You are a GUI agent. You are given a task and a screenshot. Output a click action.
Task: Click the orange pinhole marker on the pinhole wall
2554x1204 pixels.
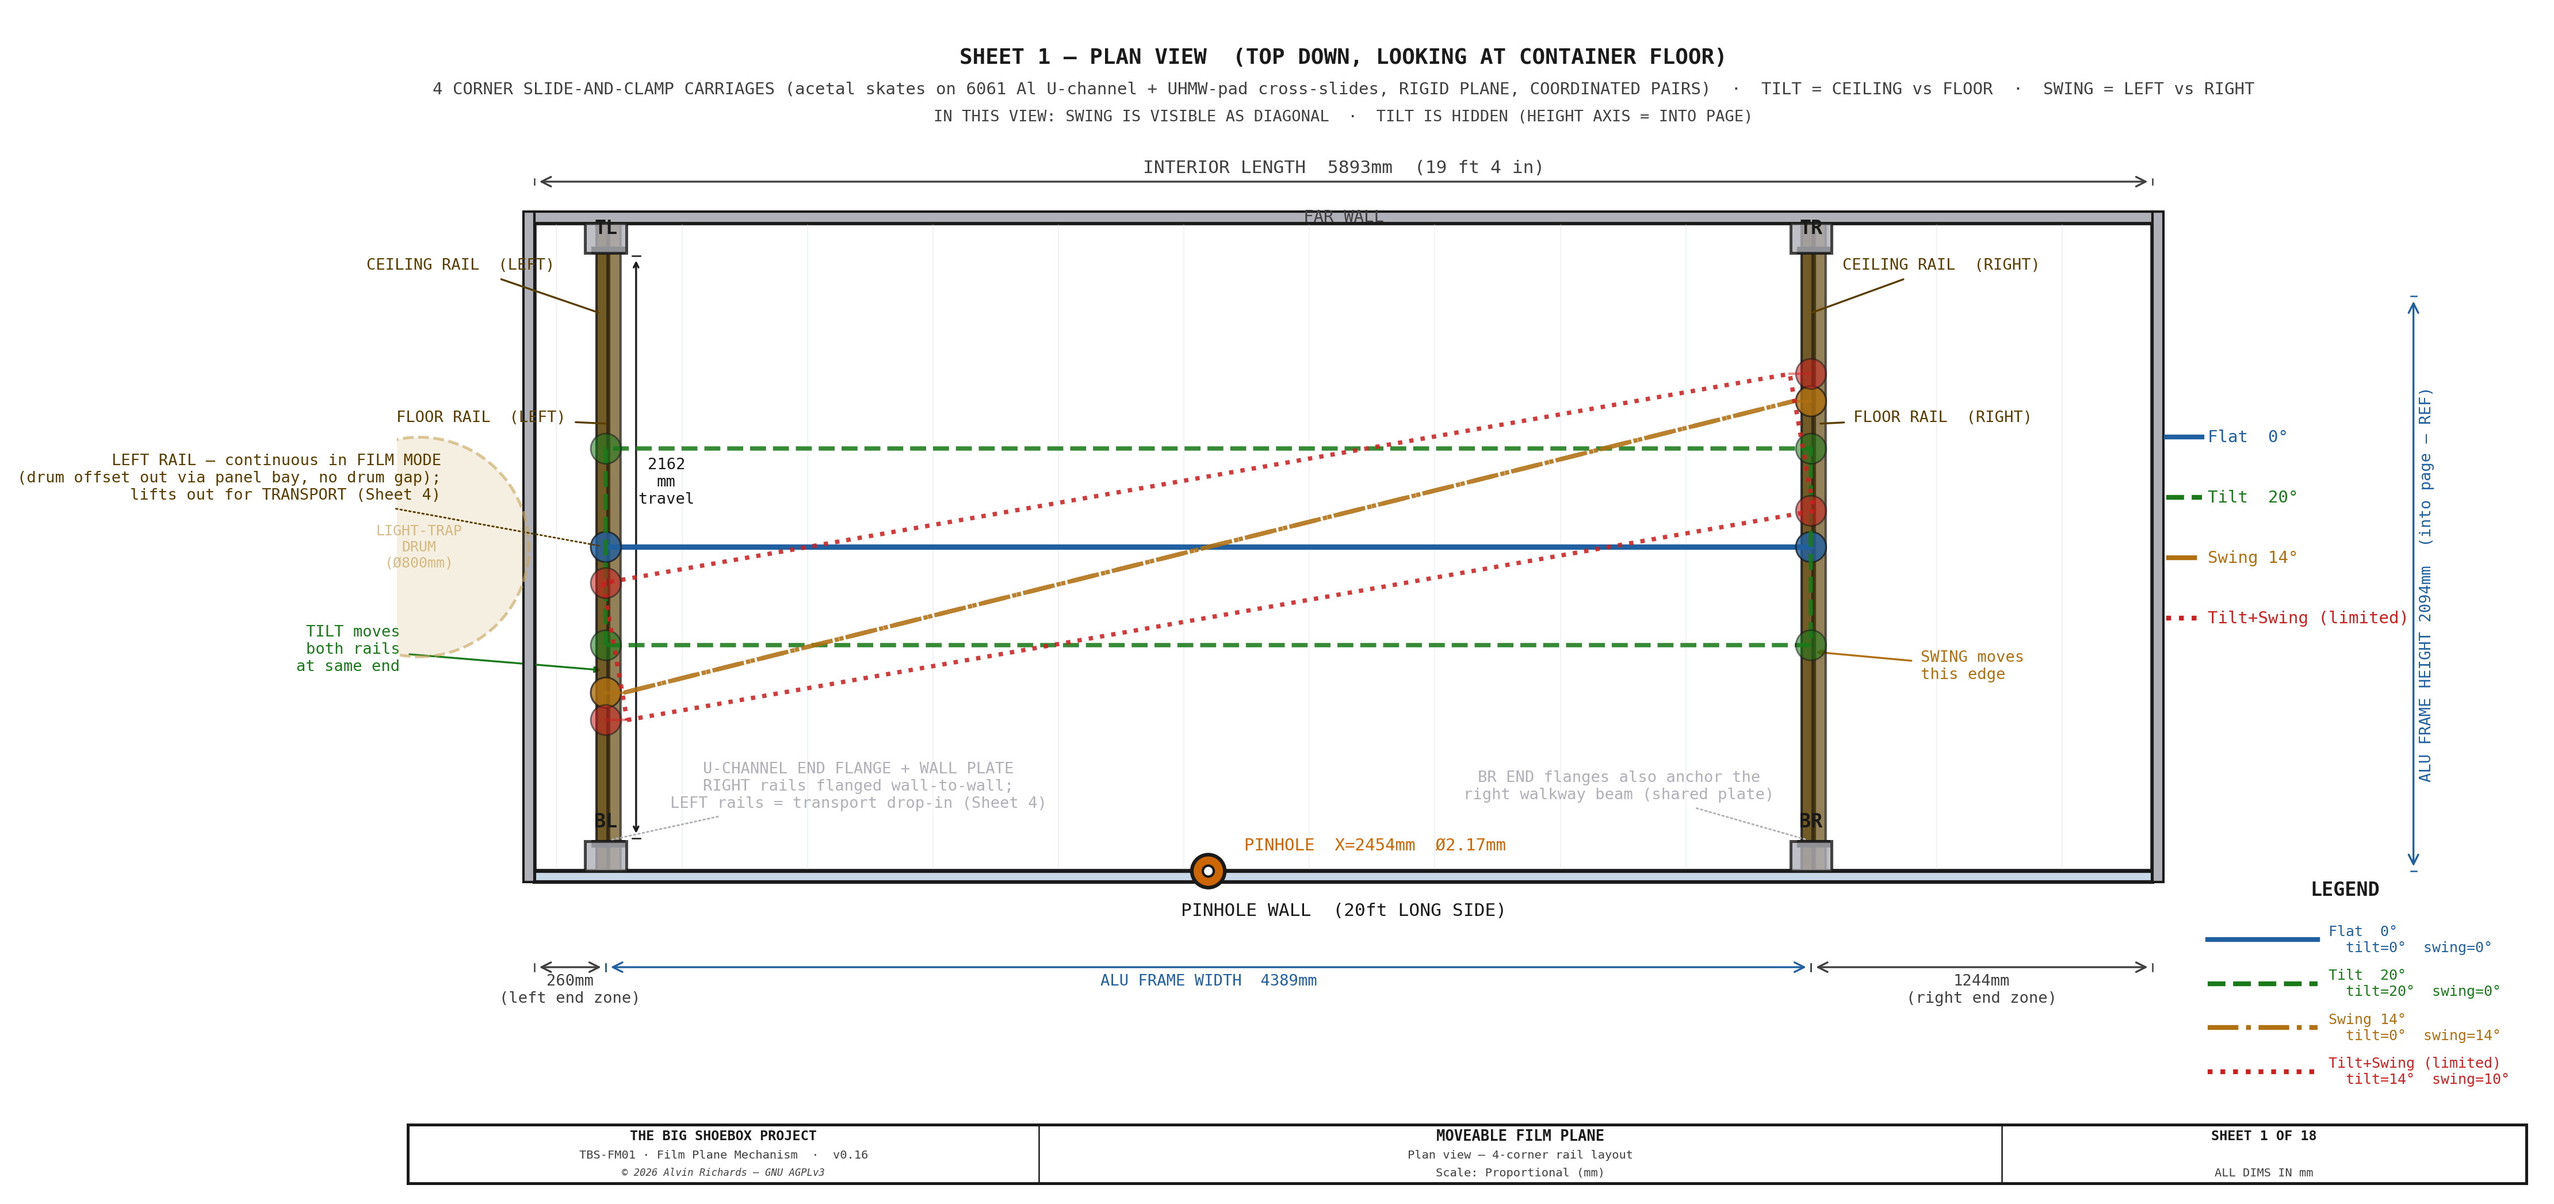click(x=1207, y=871)
